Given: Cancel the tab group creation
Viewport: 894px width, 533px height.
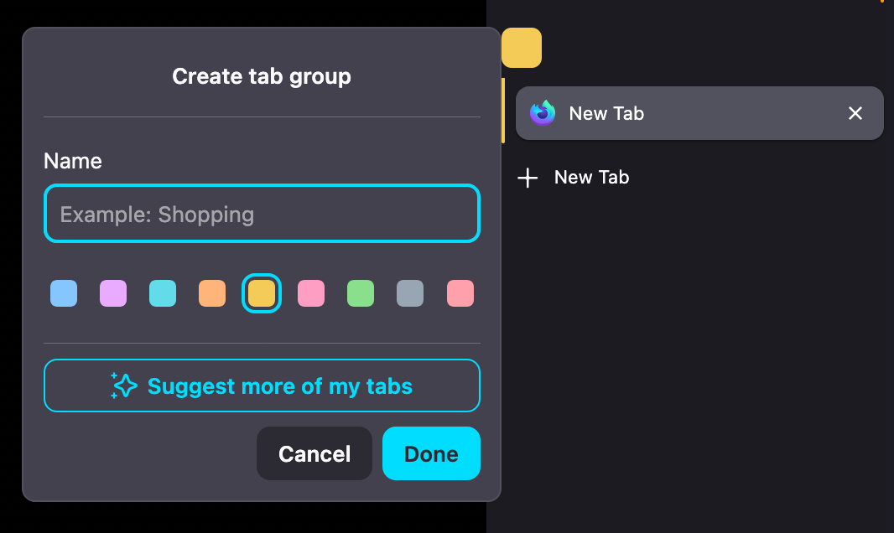Looking at the screenshot, I should tap(314, 454).
